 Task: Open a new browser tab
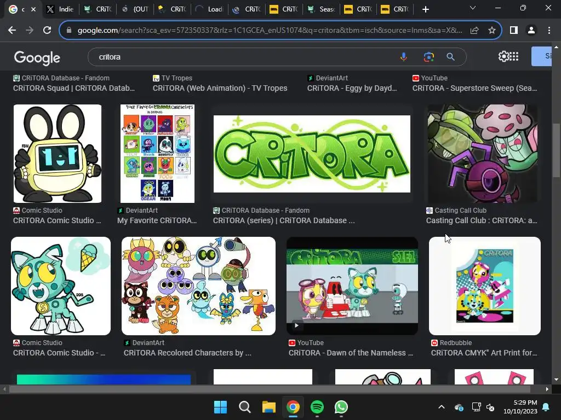(425, 9)
